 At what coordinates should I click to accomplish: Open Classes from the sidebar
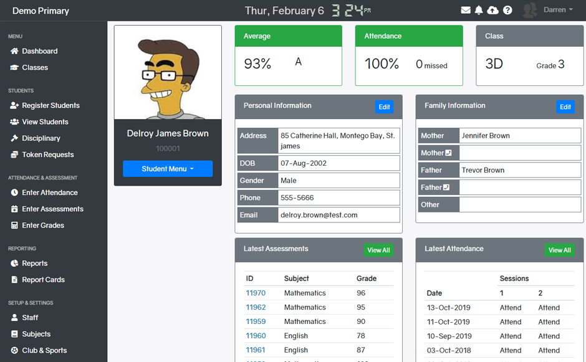pyautogui.click(x=35, y=68)
